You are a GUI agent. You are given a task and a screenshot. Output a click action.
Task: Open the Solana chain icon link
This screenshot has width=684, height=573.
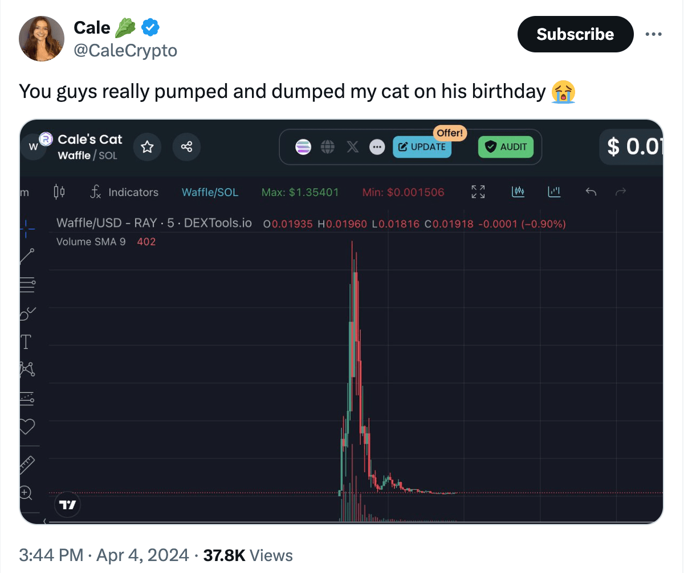pos(303,147)
